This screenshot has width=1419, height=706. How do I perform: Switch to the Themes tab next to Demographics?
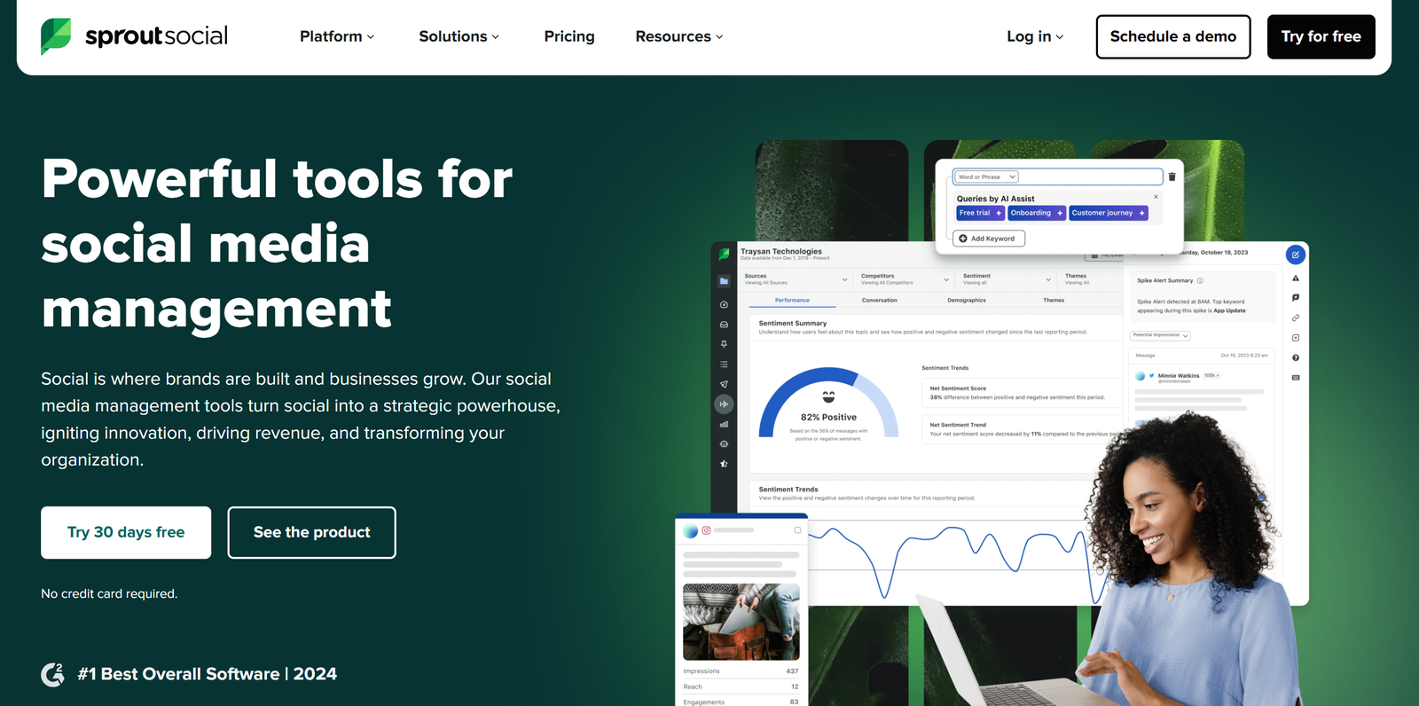point(1054,301)
